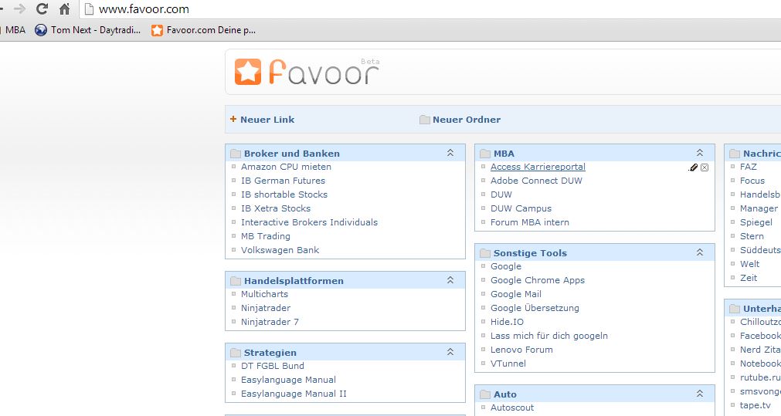The image size is (781, 416).
Task: Go to the browser home page icon
Action: click(x=64, y=8)
